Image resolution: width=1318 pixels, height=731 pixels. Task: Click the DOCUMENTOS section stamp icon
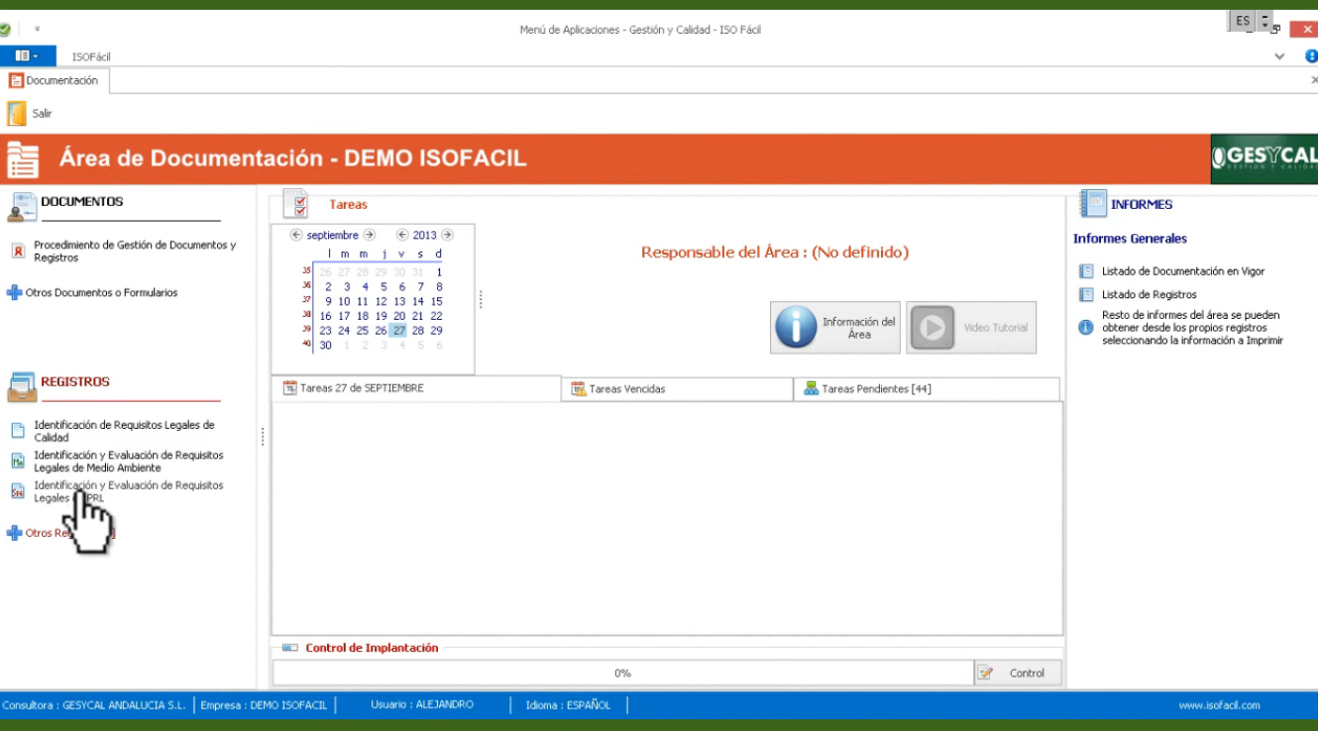(x=22, y=208)
